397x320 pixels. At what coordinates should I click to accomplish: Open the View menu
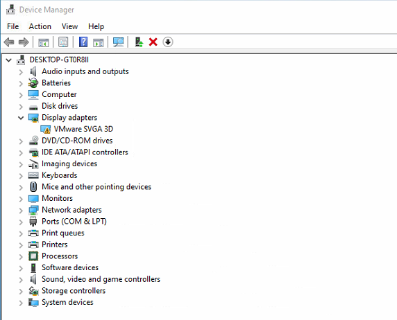69,26
